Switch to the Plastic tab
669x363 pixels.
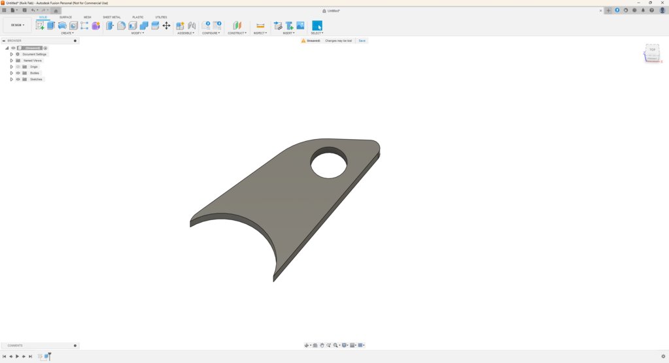pyautogui.click(x=138, y=18)
